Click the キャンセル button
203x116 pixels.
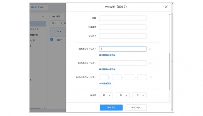[x=136, y=108]
